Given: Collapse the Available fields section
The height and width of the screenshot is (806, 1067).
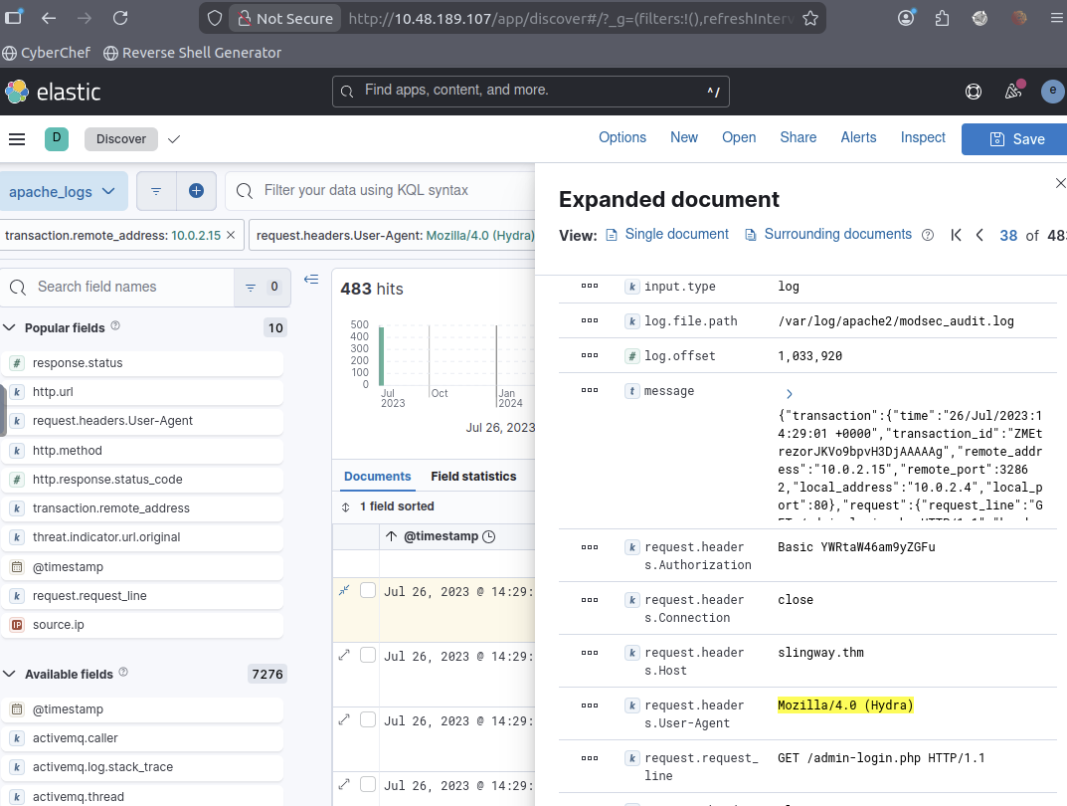Looking at the screenshot, I should (x=10, y=674).
